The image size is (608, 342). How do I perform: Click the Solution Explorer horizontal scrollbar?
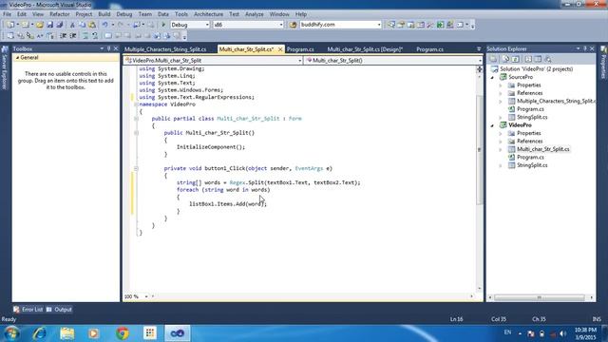539,297
